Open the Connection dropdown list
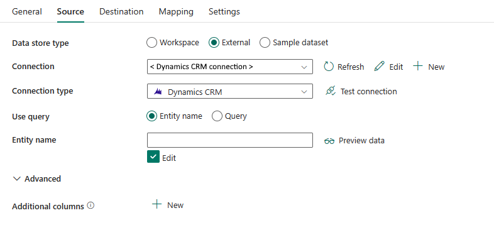The height and width of the screenshot is (230, 494). click(x=230, y=67)
